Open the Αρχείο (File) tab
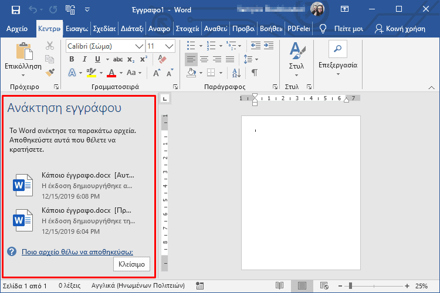Viewport: 440px width, 293px height. click(17, 29)
